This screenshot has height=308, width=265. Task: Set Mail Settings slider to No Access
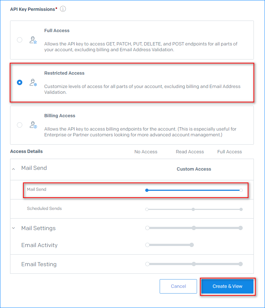tap(147, 228)
